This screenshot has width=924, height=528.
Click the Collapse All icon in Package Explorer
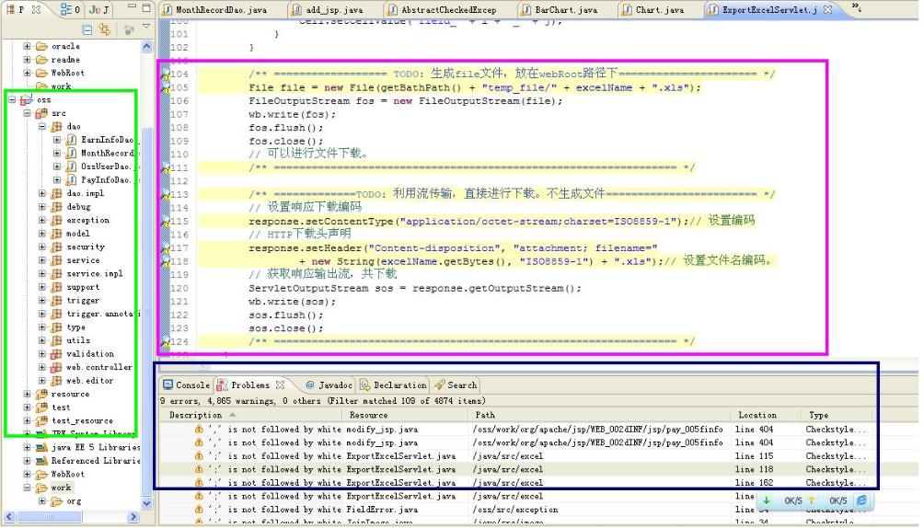coord(87,29)
